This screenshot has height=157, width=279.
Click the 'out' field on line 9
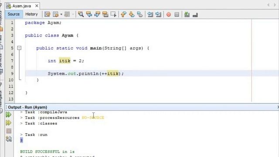coord(72,74)
